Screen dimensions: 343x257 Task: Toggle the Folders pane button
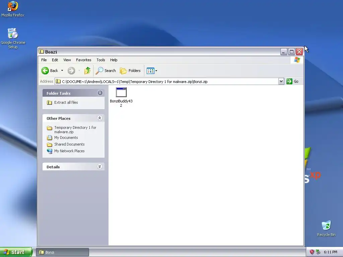tap(130, 71)
